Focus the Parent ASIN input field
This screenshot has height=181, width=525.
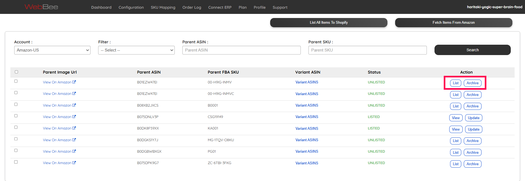241,50
